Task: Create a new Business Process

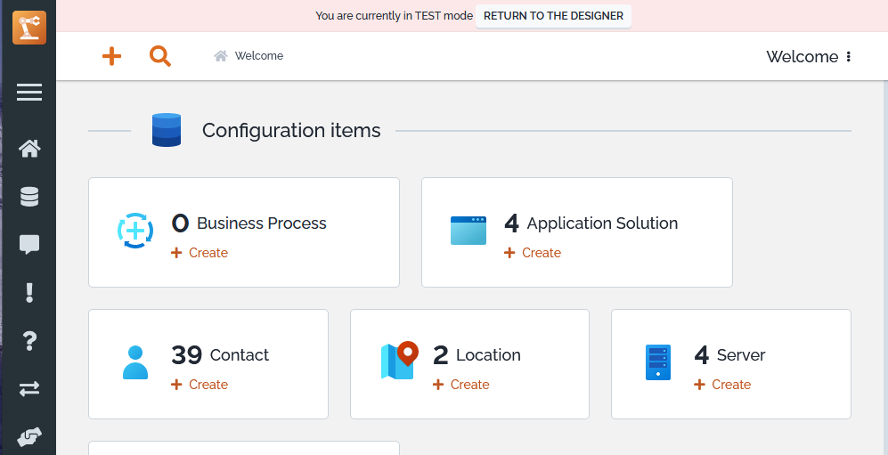Action: pos(200,253)
